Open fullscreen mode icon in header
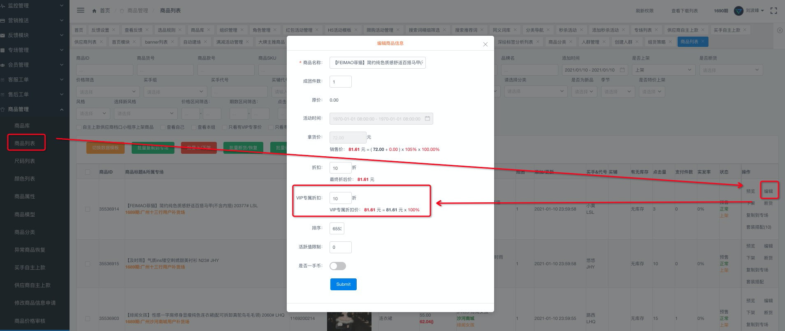785x331 pixels. point(773,11)
